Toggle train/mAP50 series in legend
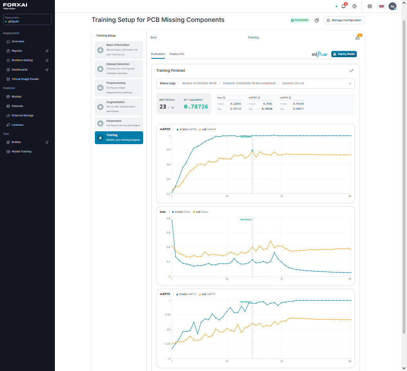The height and width of the screenshot is (371, 407). 186,129
